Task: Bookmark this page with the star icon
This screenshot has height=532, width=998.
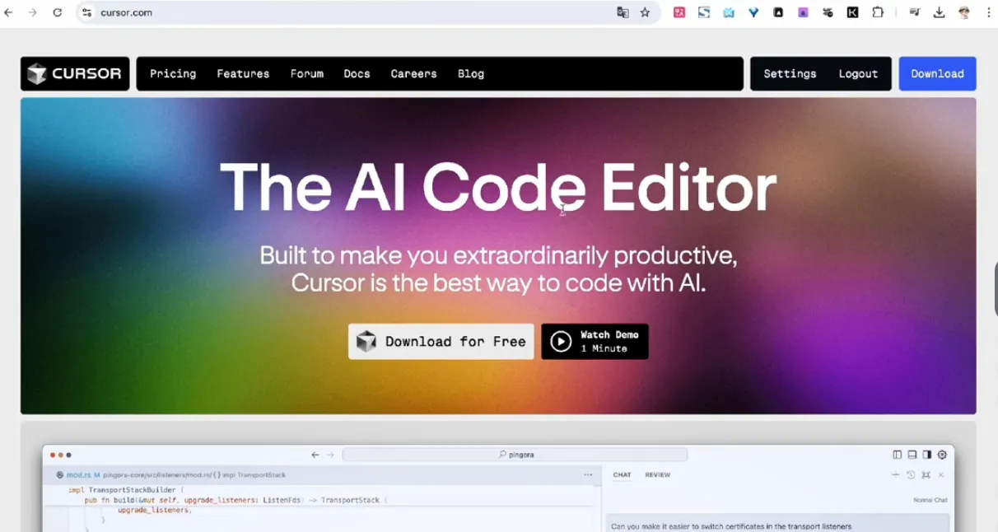Action: pyautogui.click(x=645, y=12)
